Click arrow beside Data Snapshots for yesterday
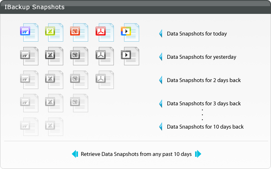 pos(161,57)
